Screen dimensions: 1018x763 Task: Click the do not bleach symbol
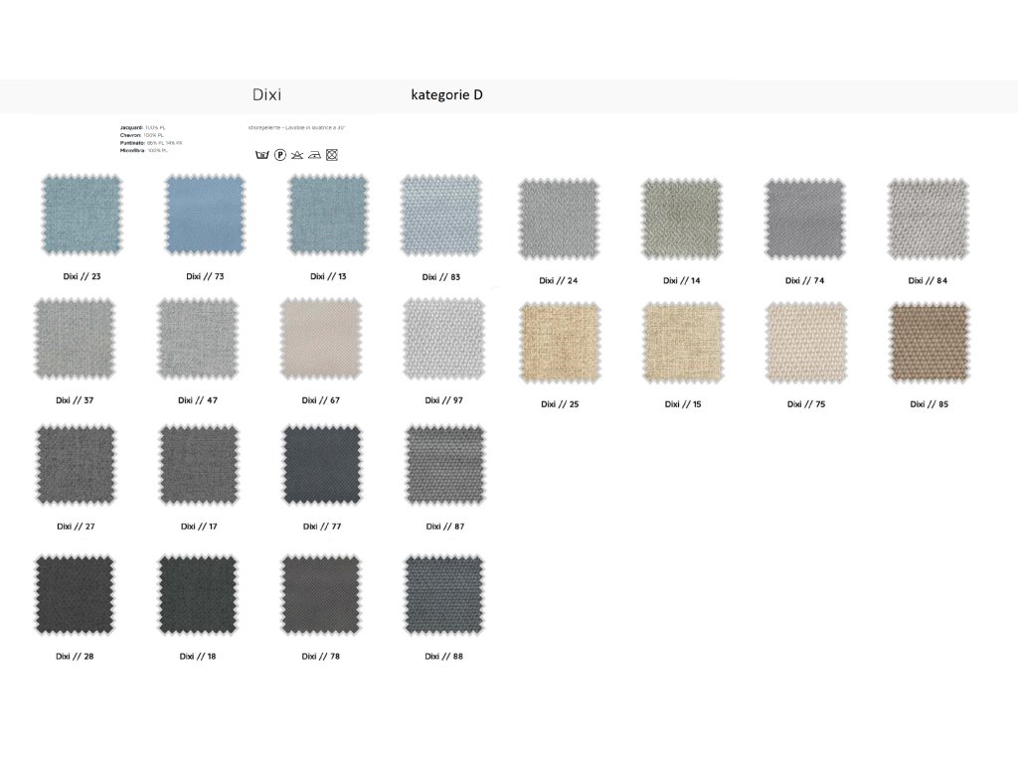click(x=297, y=155)
